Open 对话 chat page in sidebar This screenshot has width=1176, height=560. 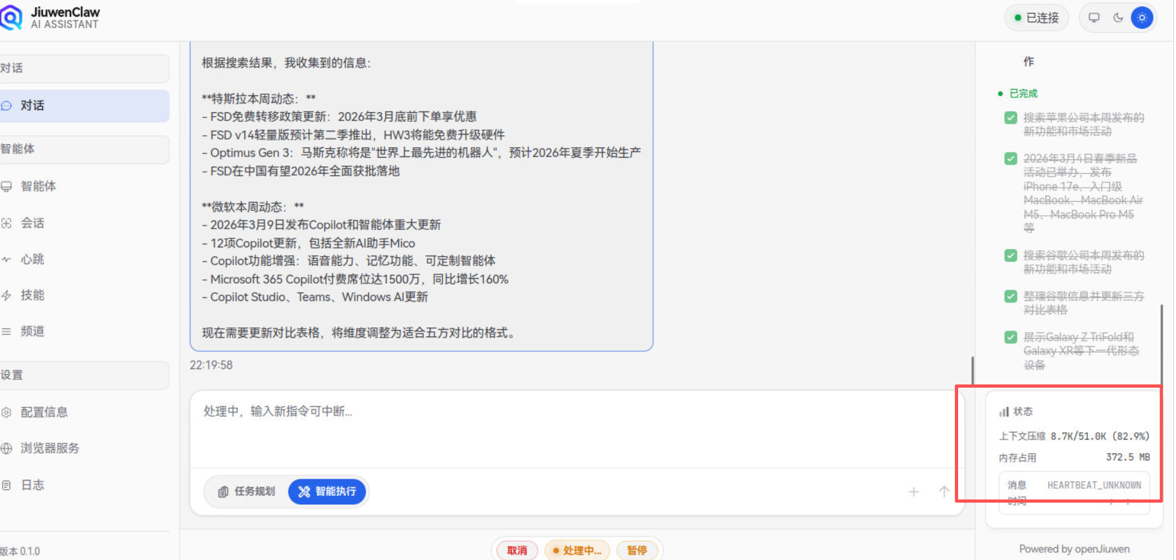pyautogui.click(x=85, y=106)
